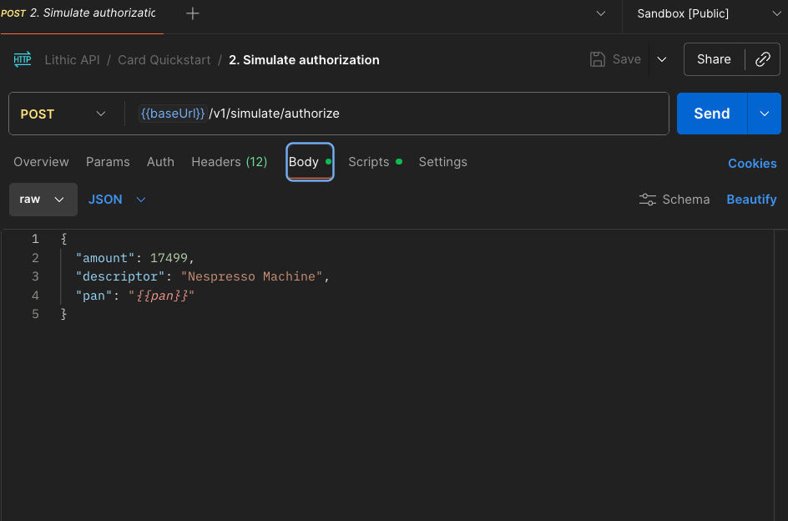Expand the save options chevron next to Save

(662, 58)
